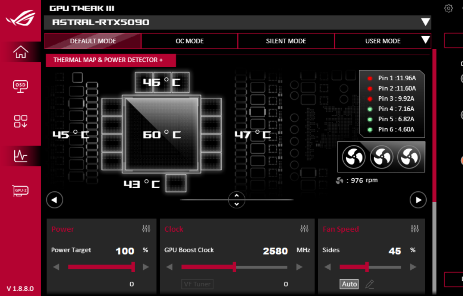The height and width of the screenshot is (296, 463).
Task: Go to previous panel with left arrow
Action: tap(55, 200)
